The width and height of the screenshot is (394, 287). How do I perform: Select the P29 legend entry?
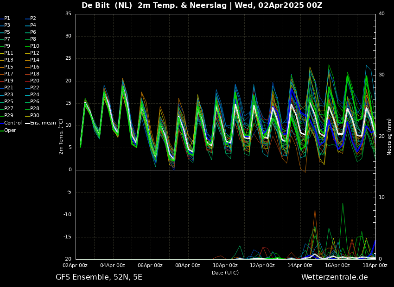[6, 115]
